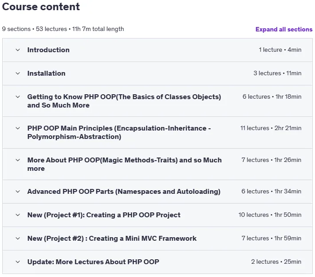Select the Introduction section title
The height and width of the screenshot is (277, 315).
(48, 50)
